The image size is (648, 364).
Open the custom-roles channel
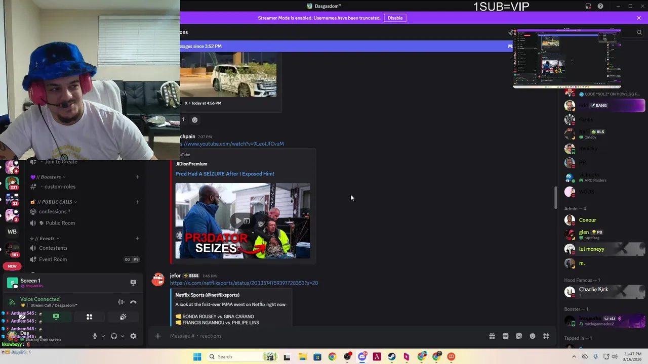(x=84, y=187)
